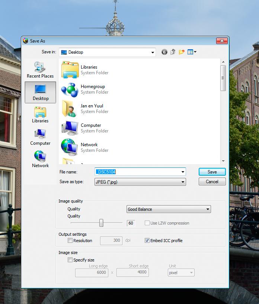Open the File name history dropdown arrow
Image resolution: width=259 pixels, height=304 pixels.
point(183,172)
